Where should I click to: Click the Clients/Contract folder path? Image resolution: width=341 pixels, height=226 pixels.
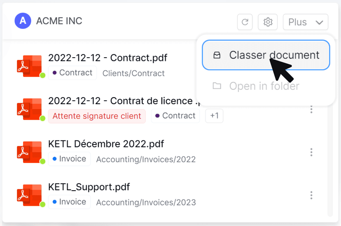pyautogui.click(x=133, y=73)
